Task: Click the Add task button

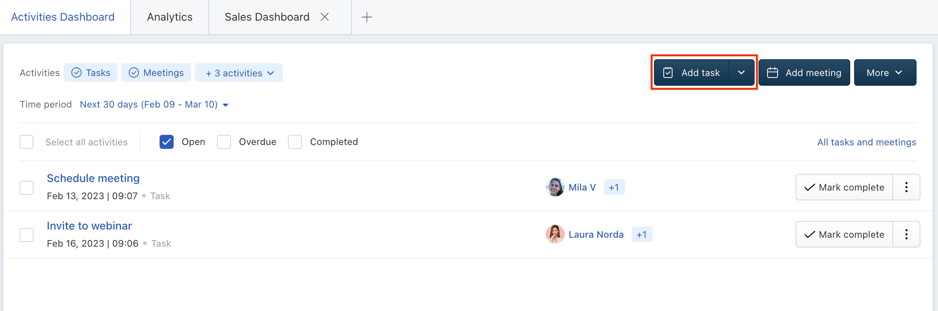Action: 691,72
